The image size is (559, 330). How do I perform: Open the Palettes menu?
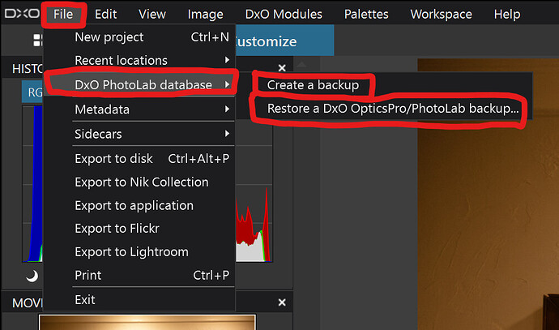coord(365,14)
